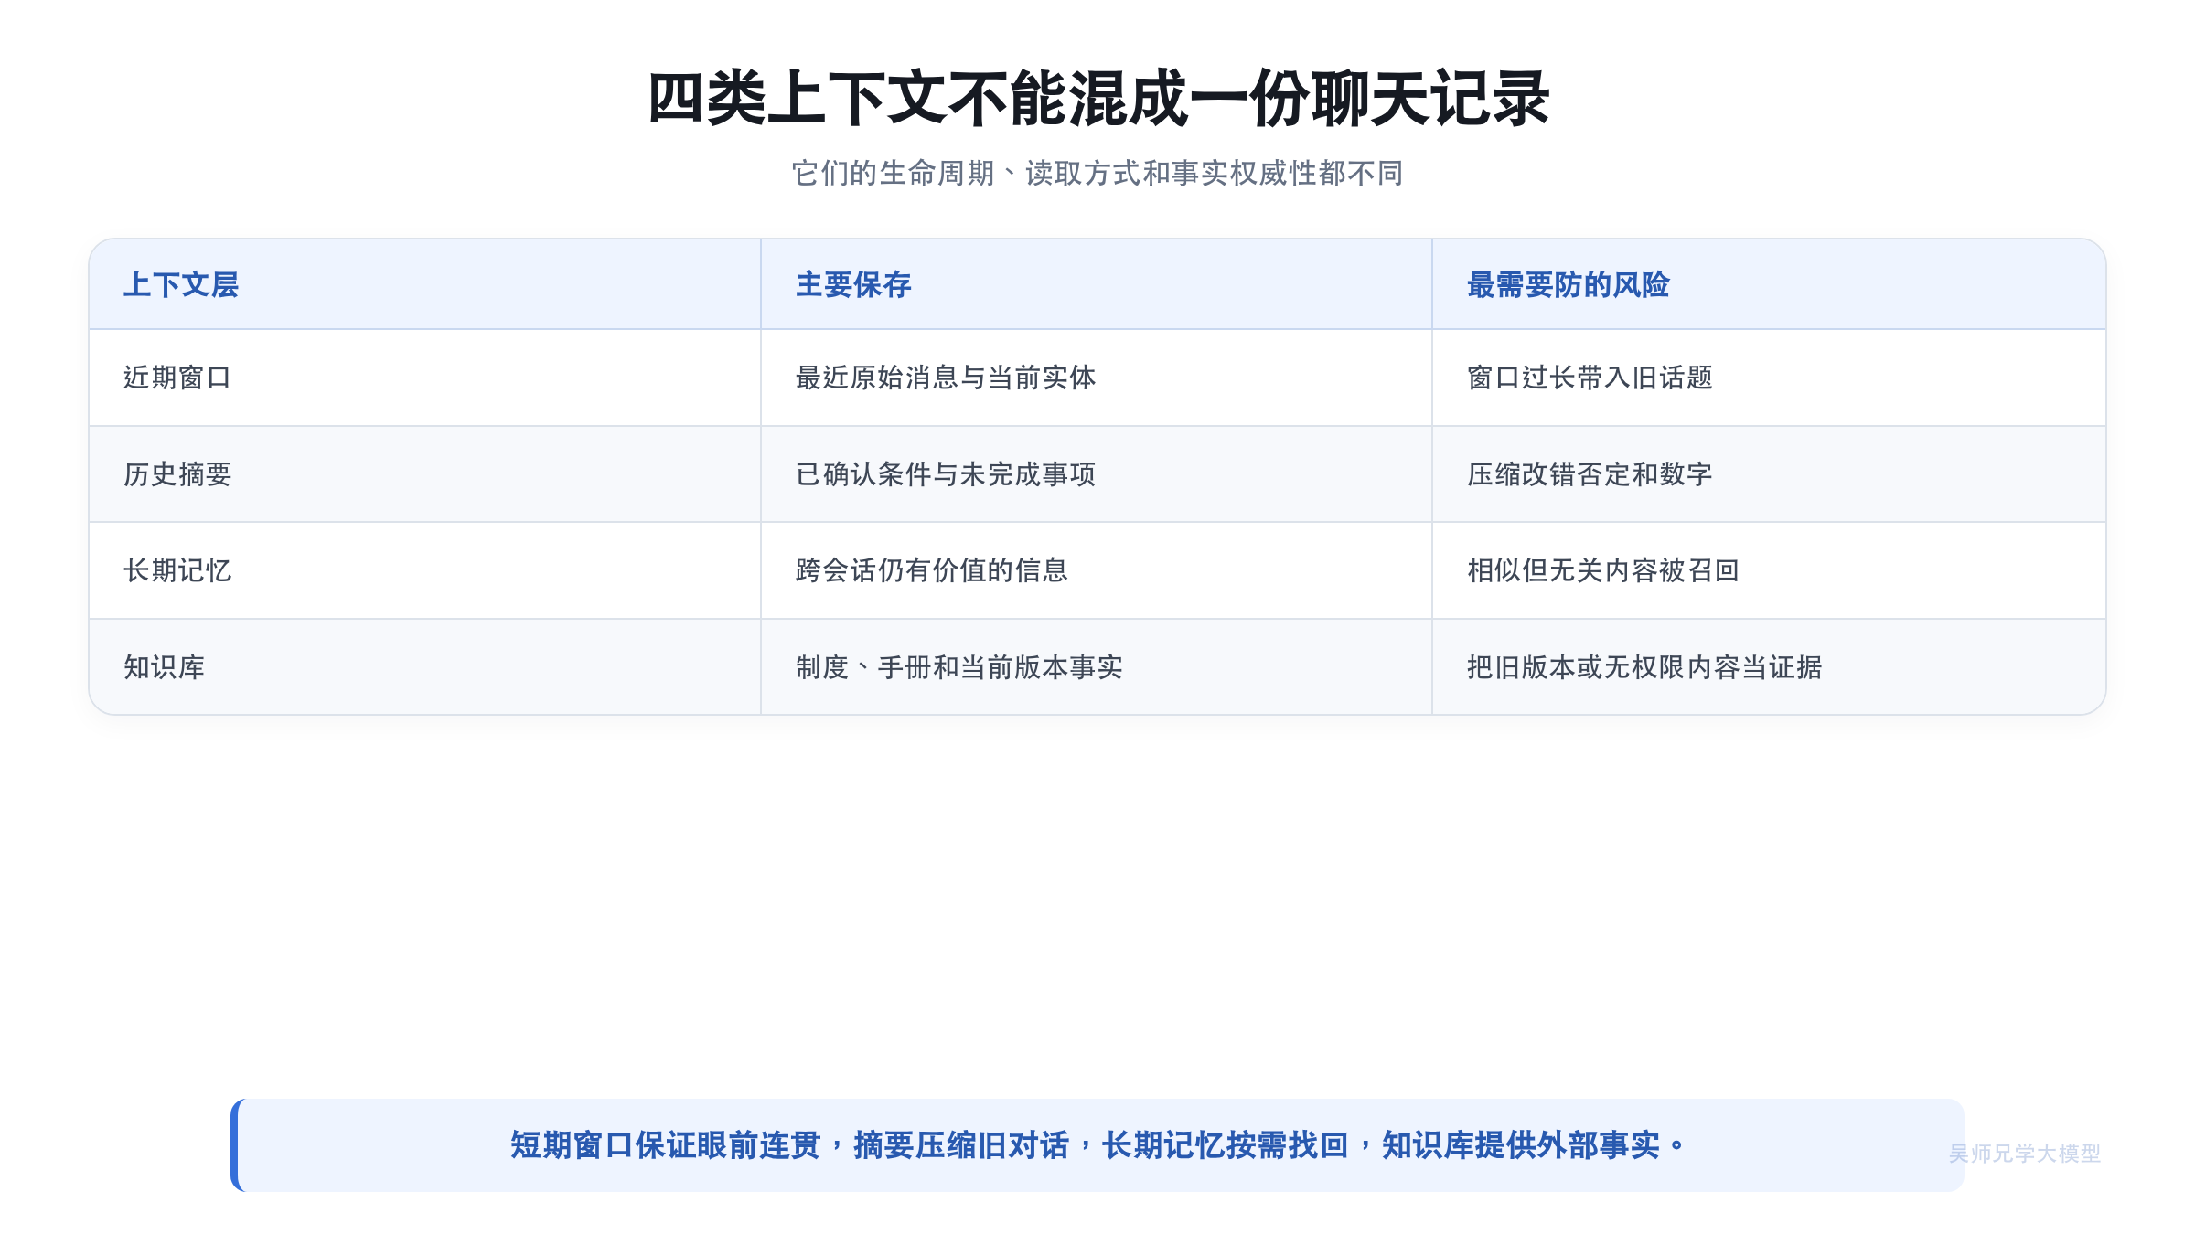Select the cell 近期窗口
This screenshot has height=1234, width=2195.
point(424,378)
